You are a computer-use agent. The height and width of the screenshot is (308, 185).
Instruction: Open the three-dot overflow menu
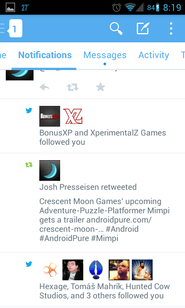click(171, 28)
